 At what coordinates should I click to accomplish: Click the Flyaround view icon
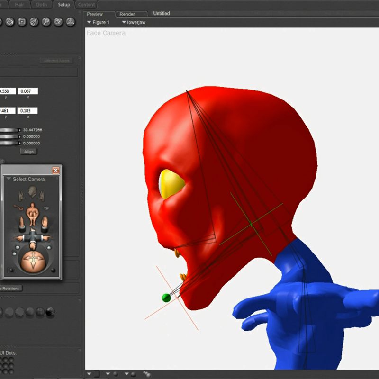[46, 208]
